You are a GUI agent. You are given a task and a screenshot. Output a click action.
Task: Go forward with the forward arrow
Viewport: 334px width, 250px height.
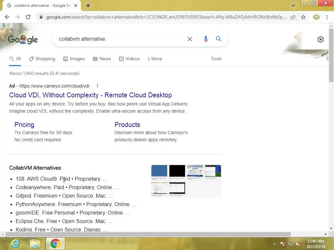pyautogui.click(x=18, y=17)
